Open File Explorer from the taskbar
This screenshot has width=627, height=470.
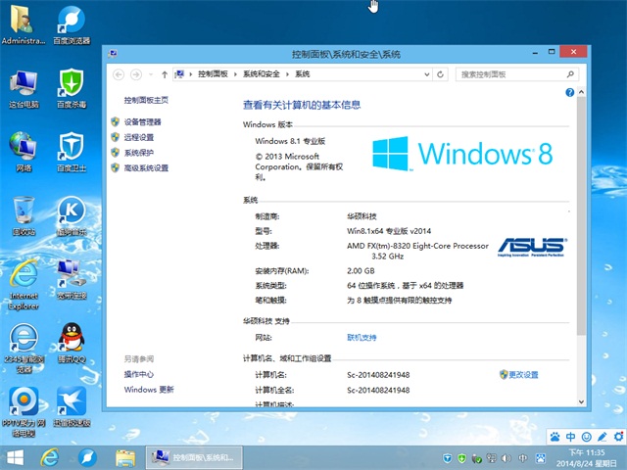tap(124, 457)
